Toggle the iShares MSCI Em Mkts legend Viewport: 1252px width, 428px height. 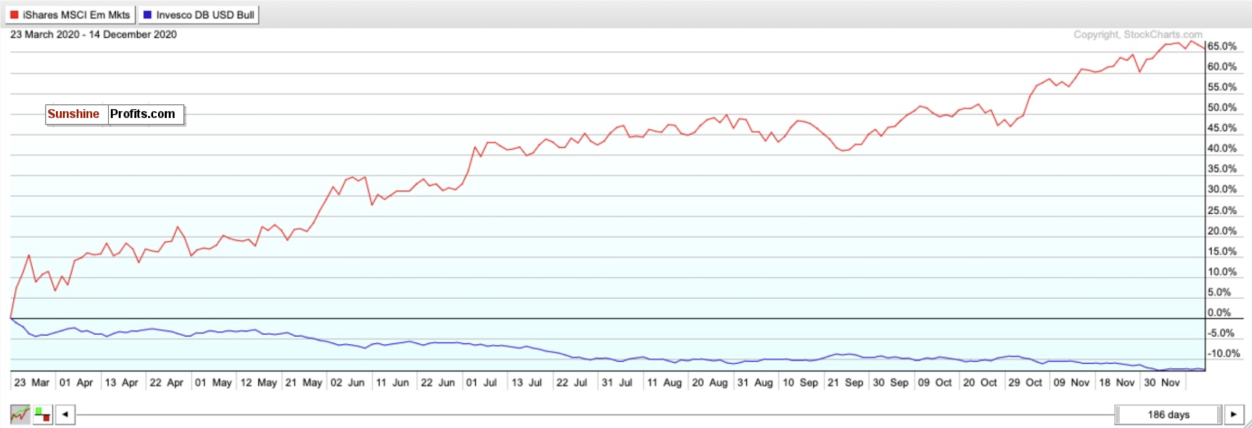click(x=71, y=15)
